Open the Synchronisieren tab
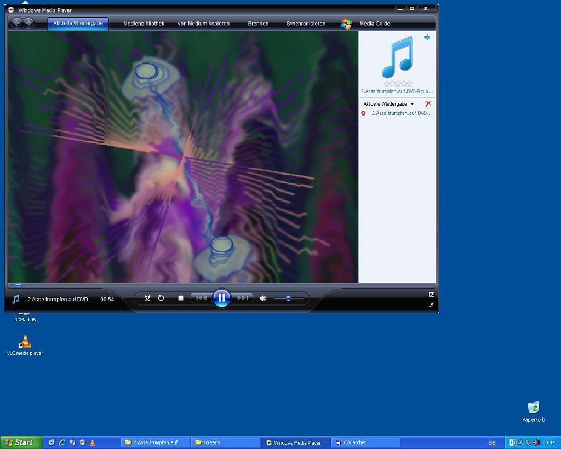 pyautogui.click(x=306, y=24)
